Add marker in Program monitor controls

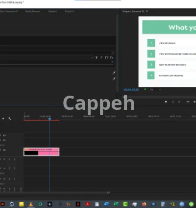point(166,102)
